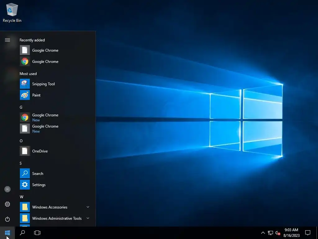This screenshot has height=239, width=318.
Task: Open Search app in S section
Action: [54, 174]
